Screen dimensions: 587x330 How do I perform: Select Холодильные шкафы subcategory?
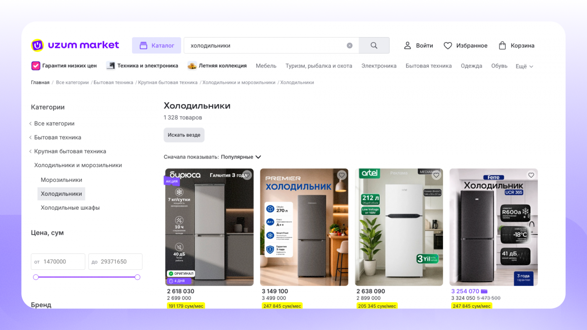click(x=70, y=208)
